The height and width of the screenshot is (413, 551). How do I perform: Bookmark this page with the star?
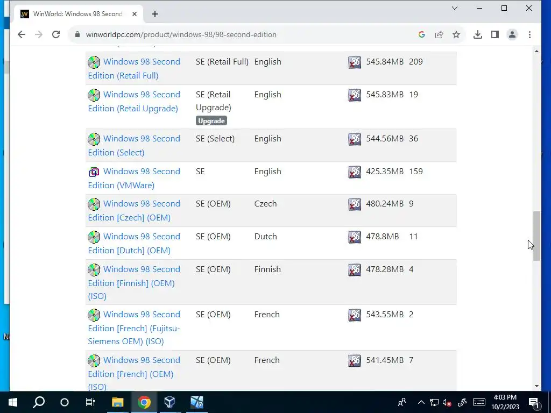(x=456, y=34)
